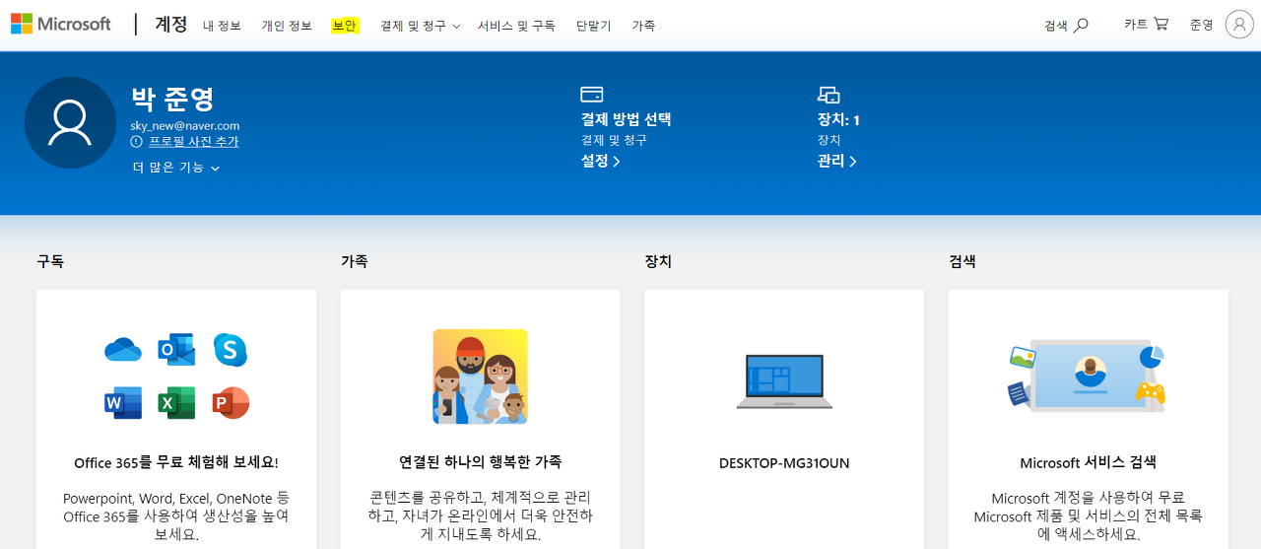Click the Microsoft logo
The image size is (1261, 549).
click(x=61, y=25)
